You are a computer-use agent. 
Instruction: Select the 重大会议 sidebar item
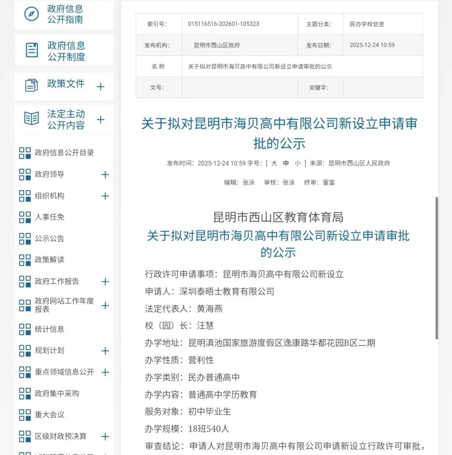[x=49, y=414]
